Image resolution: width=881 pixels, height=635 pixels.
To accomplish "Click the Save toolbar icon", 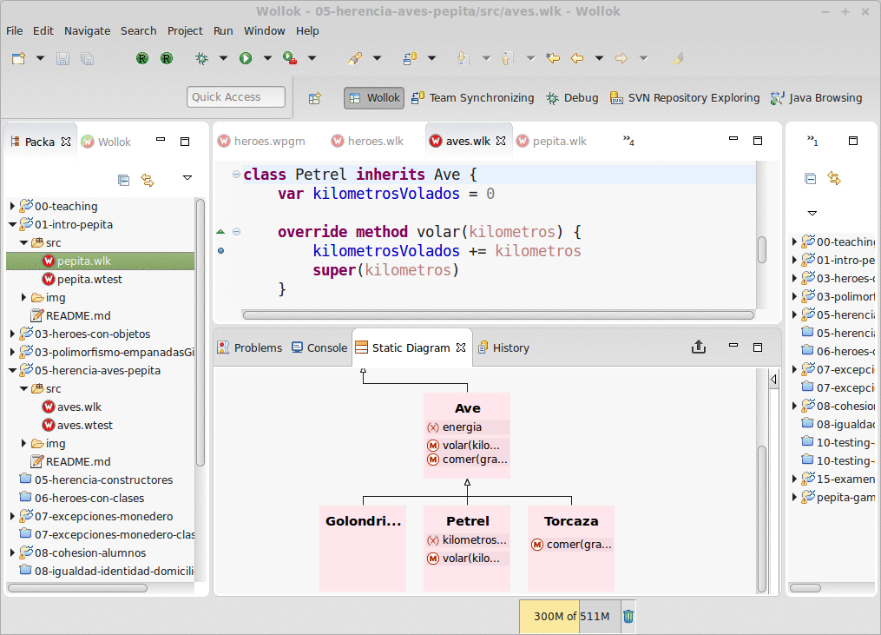I will click(x=62, y=58).
